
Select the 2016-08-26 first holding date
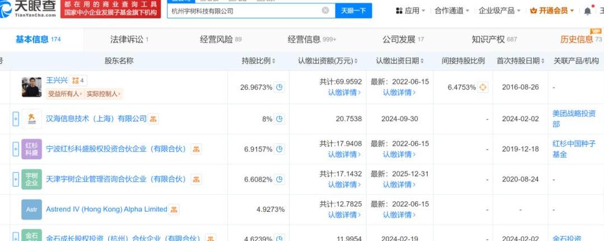tap(520, 87)
